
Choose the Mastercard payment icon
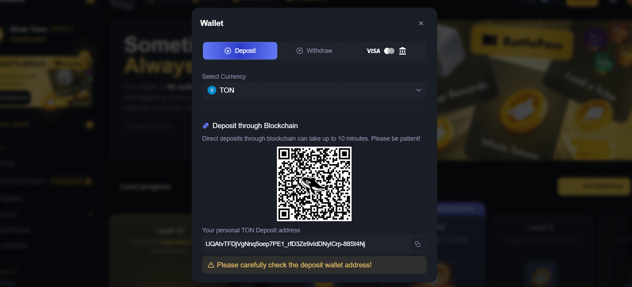pyautogui.click(x=389, y=51)
